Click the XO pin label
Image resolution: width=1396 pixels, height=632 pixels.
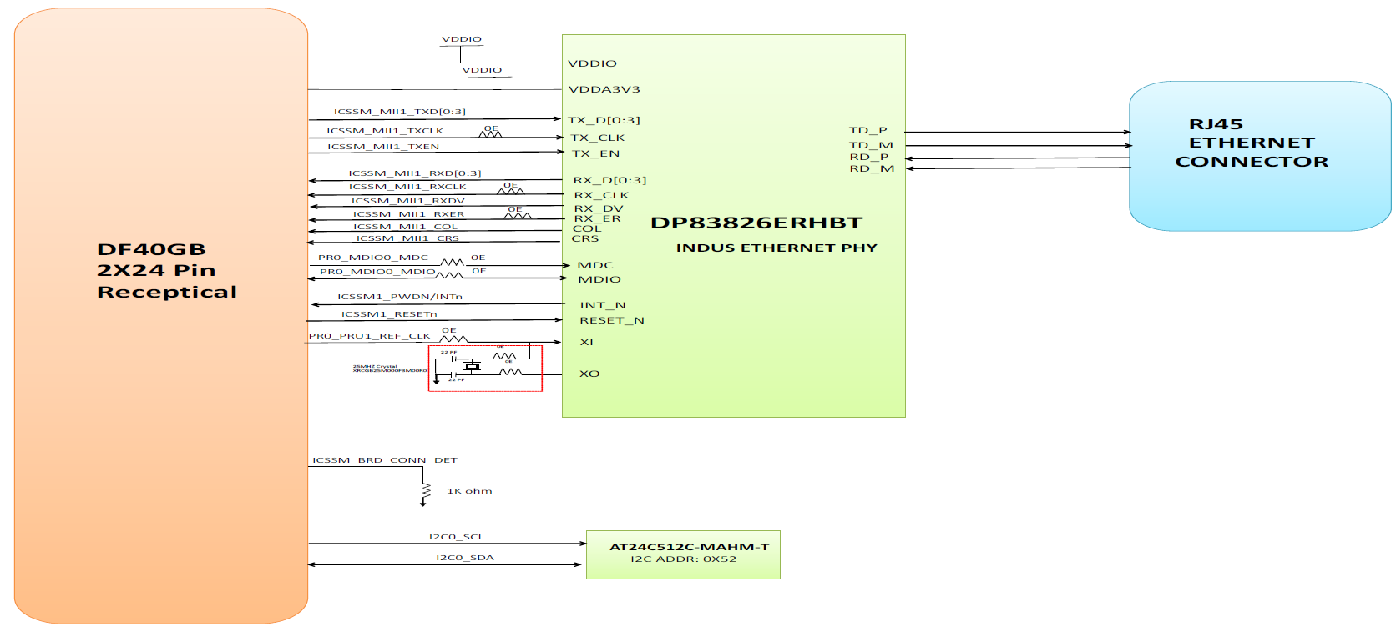[589, 374]
